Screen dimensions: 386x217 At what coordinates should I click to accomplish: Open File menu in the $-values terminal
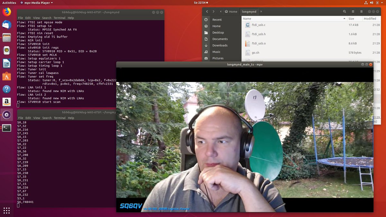pos(20,118)
